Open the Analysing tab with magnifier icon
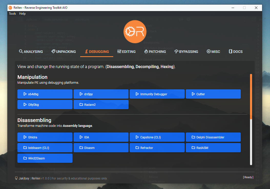Viewport: 270px width, 189px height. click(x=31, y=52)
